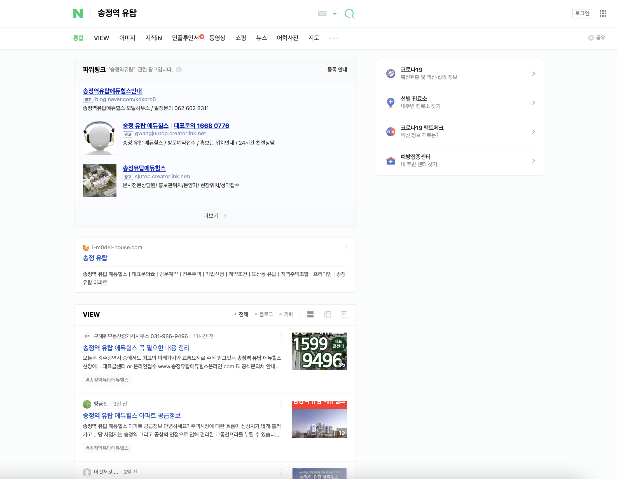Click #송정역유탑에듀힐스 tag under 구해줘부동산 post
617x479 pixels.
[107, 380]
